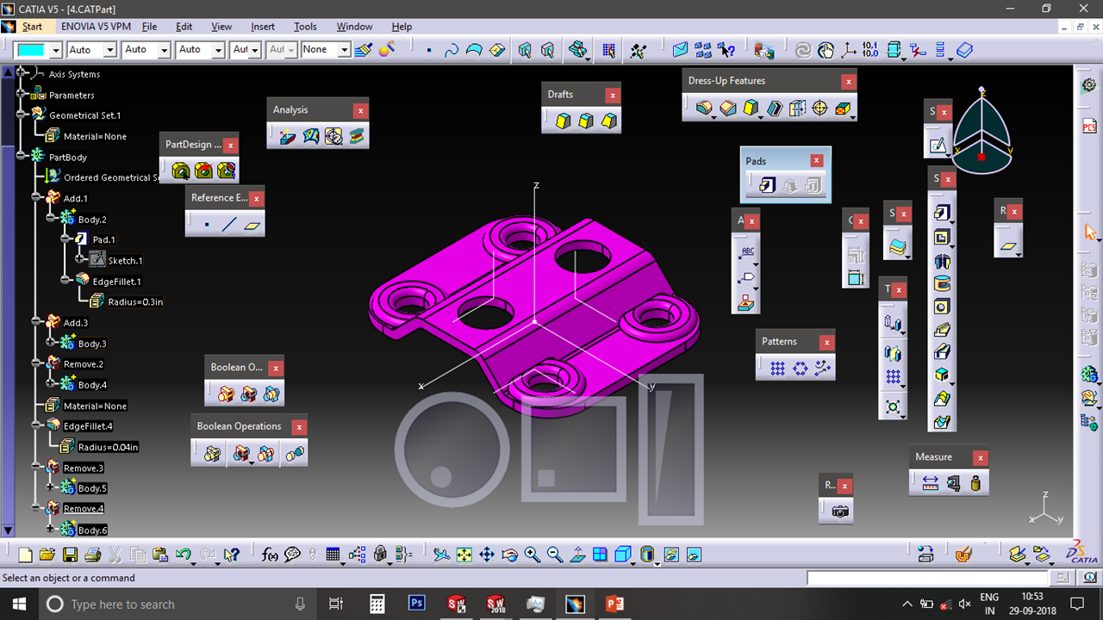Click the Paste clipboard icon
This screenshot has height=620, width=1103.
[160, 555]
